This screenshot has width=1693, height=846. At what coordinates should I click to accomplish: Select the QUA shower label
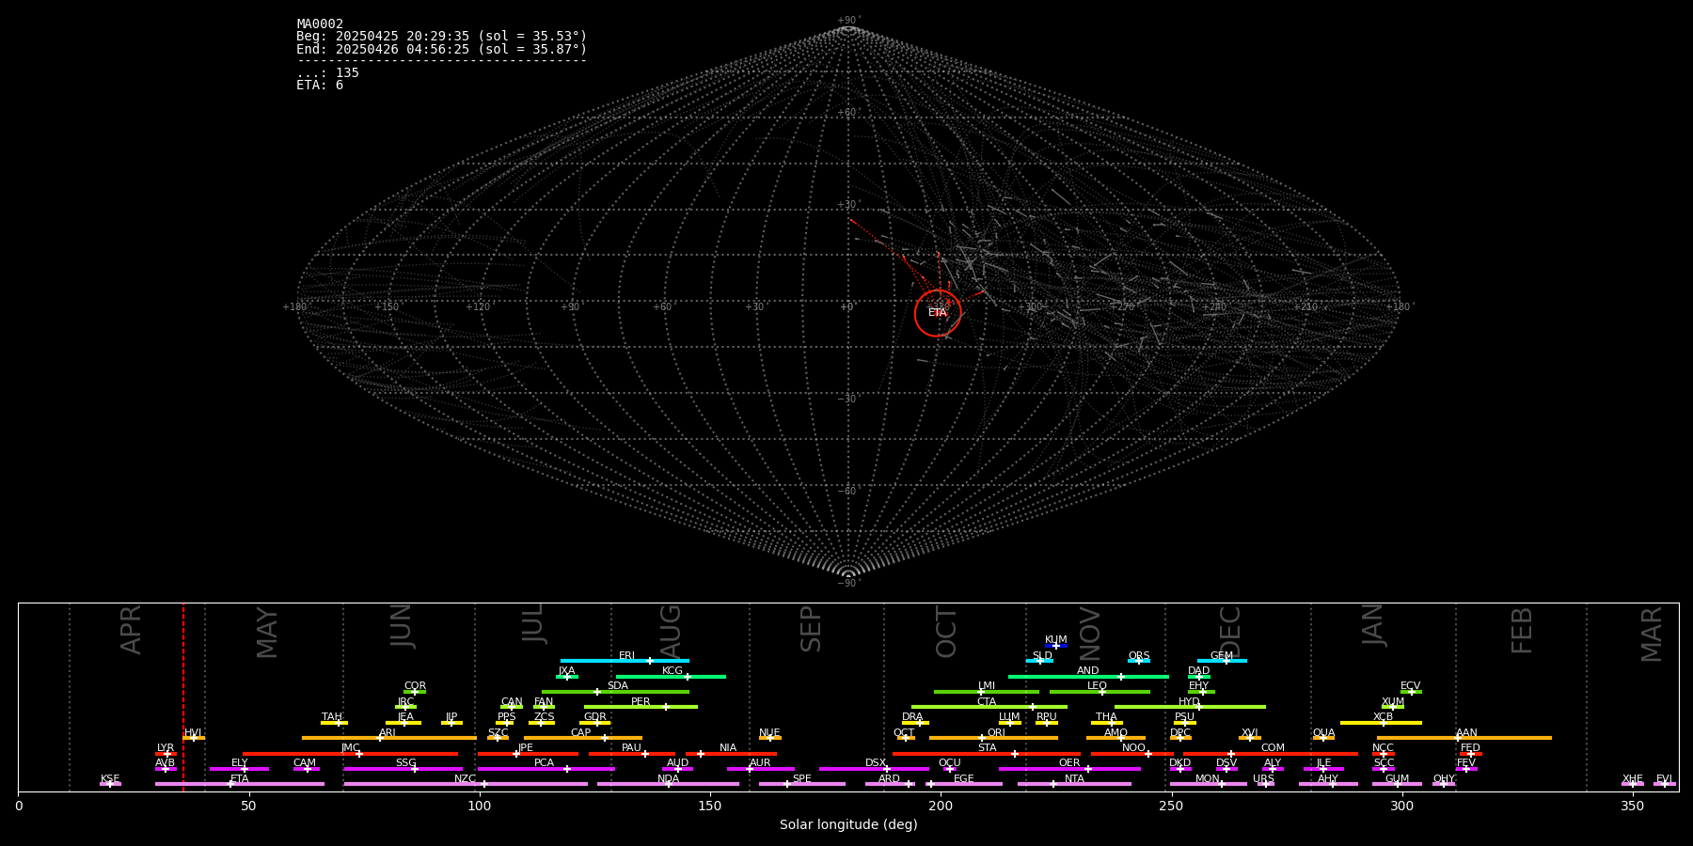1324,733
